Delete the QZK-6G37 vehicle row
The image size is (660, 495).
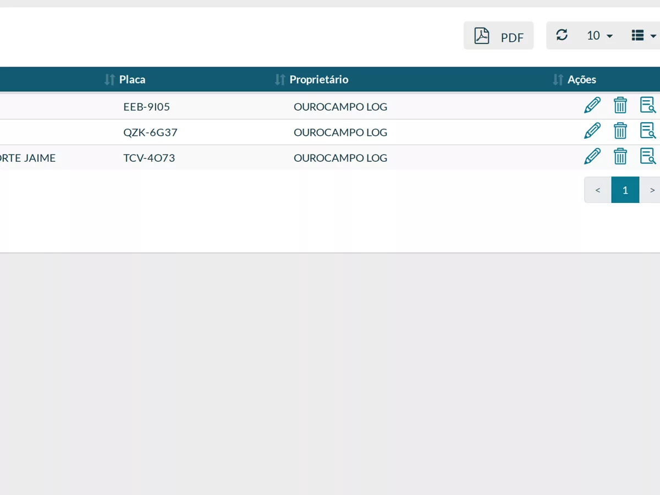(x=620, y=131)
